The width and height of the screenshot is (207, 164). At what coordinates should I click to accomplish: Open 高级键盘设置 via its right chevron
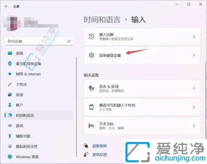[x=194, y=55]
